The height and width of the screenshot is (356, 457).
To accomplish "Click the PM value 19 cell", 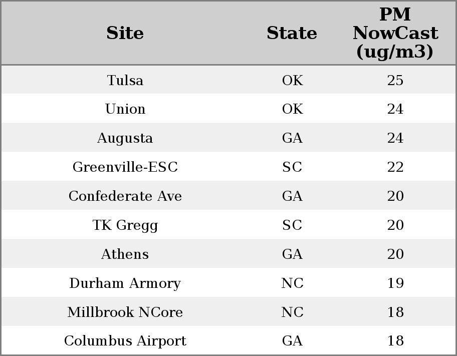I will pyautogui.click(x=395, y=283).
